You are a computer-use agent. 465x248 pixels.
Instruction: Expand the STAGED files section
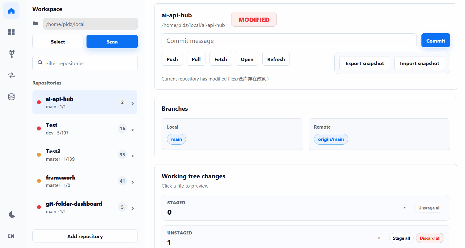click(405, 208)
